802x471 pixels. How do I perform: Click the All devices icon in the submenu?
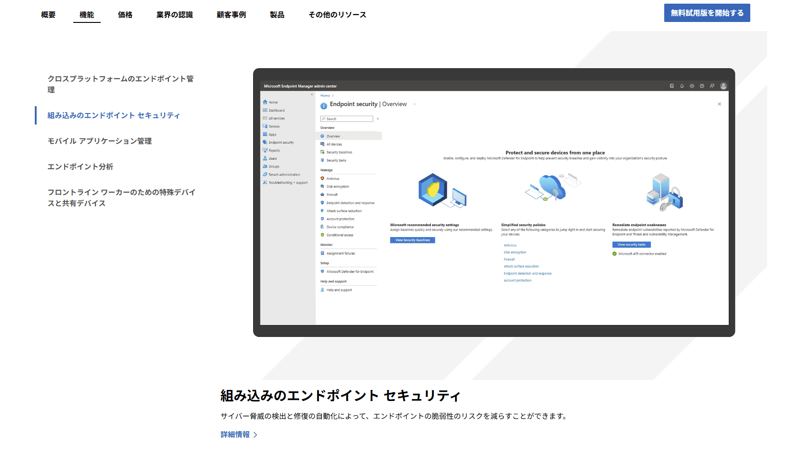tap(322, 144)
